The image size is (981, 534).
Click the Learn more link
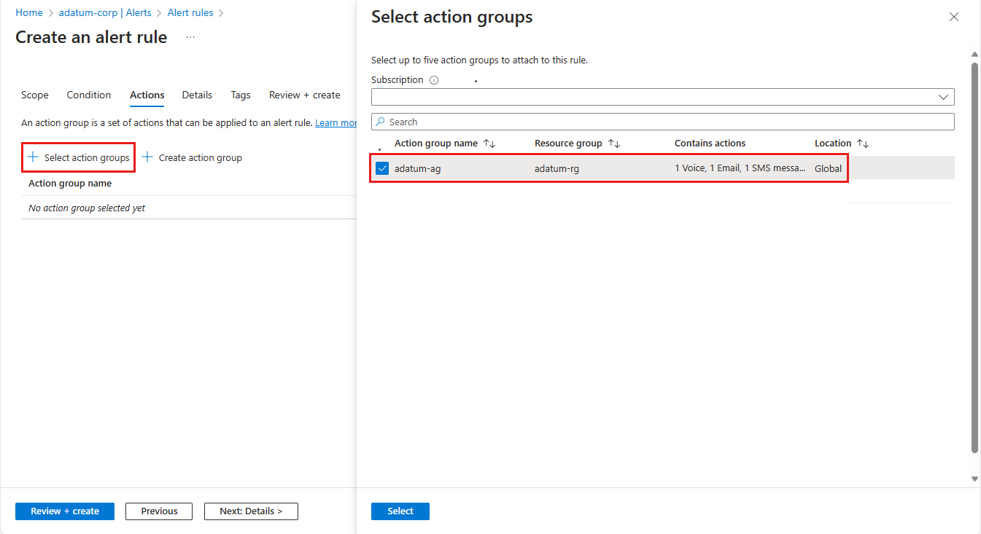(x=336, y=123)
